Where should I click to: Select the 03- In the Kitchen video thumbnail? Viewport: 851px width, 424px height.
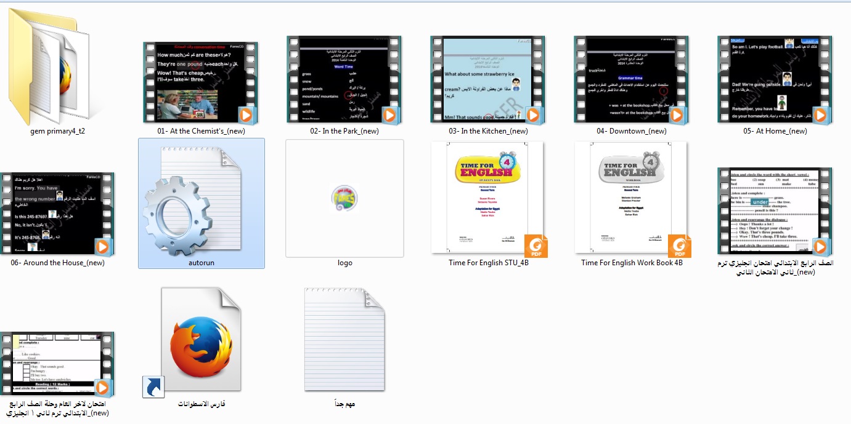pyautogui.click(x=488, y=79)
